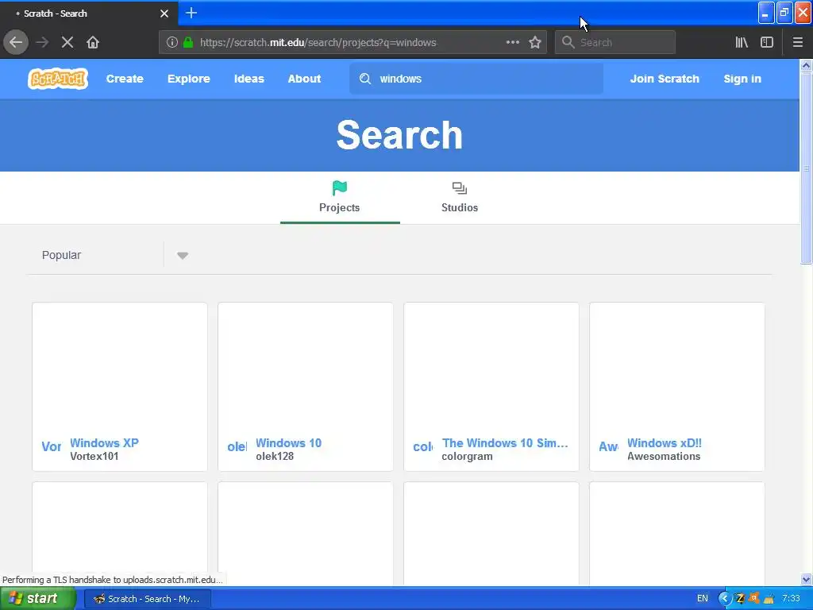
Task: Expand hidden system tray icons
Action: 724,599
